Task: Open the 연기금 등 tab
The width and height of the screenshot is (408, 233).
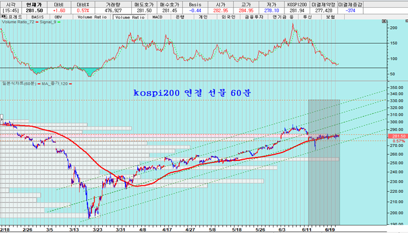Action: click(x=283, y=17)
